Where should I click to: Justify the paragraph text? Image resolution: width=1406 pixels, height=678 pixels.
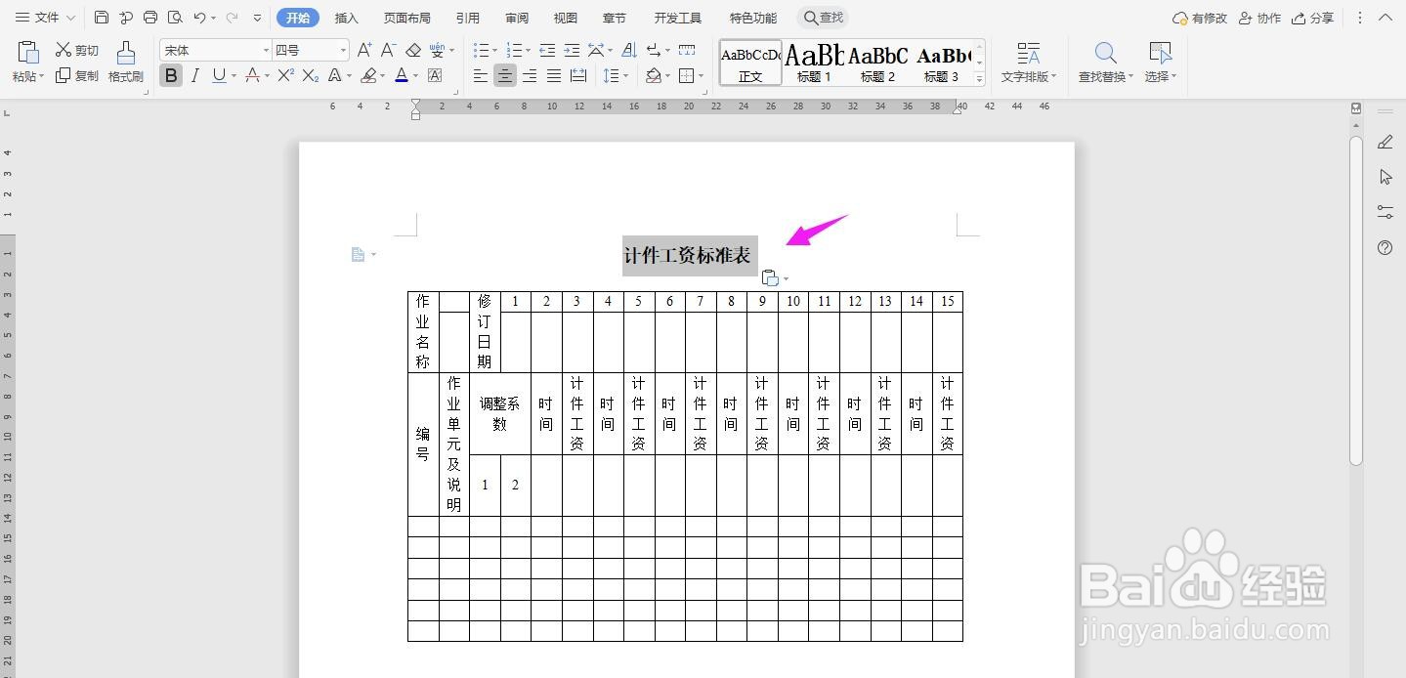pos(554,75)
